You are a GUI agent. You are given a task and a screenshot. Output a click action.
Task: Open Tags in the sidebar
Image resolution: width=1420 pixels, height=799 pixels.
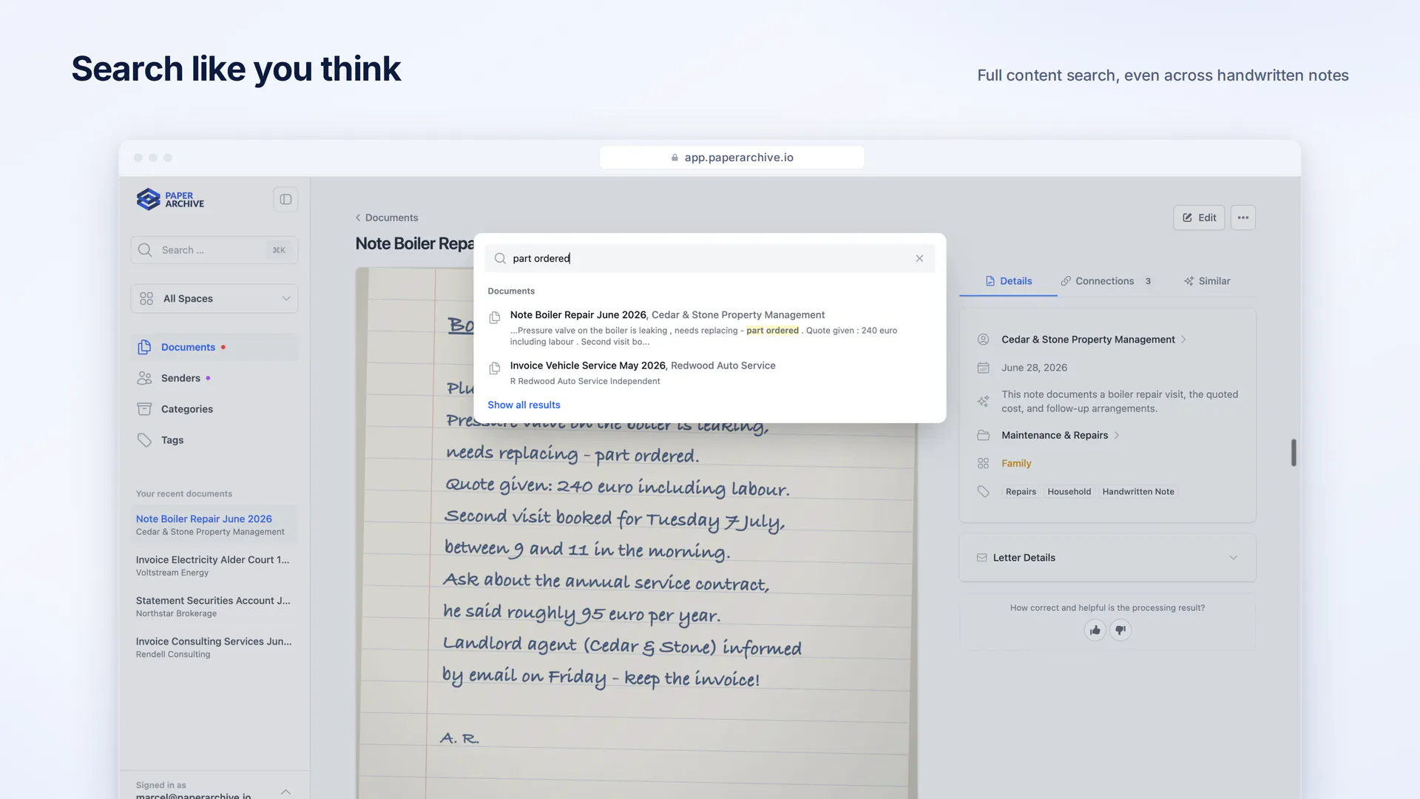[x=214, y=440]
